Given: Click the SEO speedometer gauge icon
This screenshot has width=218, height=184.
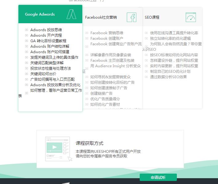Looking at the screenshot, I should [191, 17].
